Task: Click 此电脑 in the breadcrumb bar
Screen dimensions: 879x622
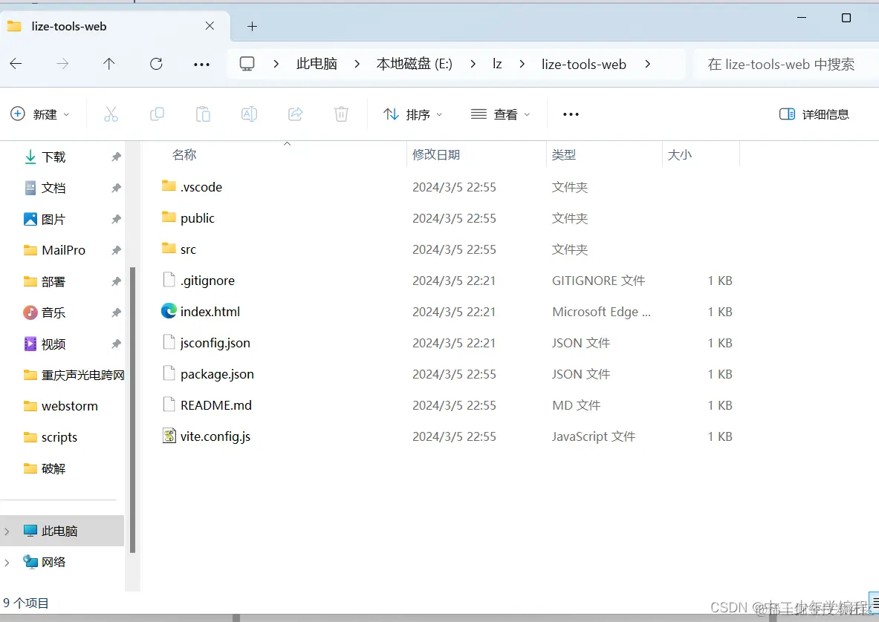Action: click(x=316, y=64)
